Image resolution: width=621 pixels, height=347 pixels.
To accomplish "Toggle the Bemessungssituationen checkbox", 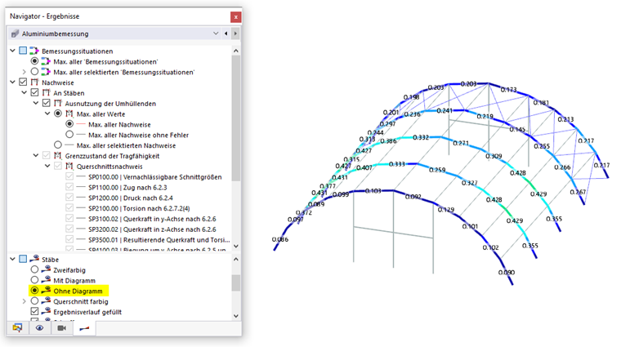I will [x=23, y=51].
